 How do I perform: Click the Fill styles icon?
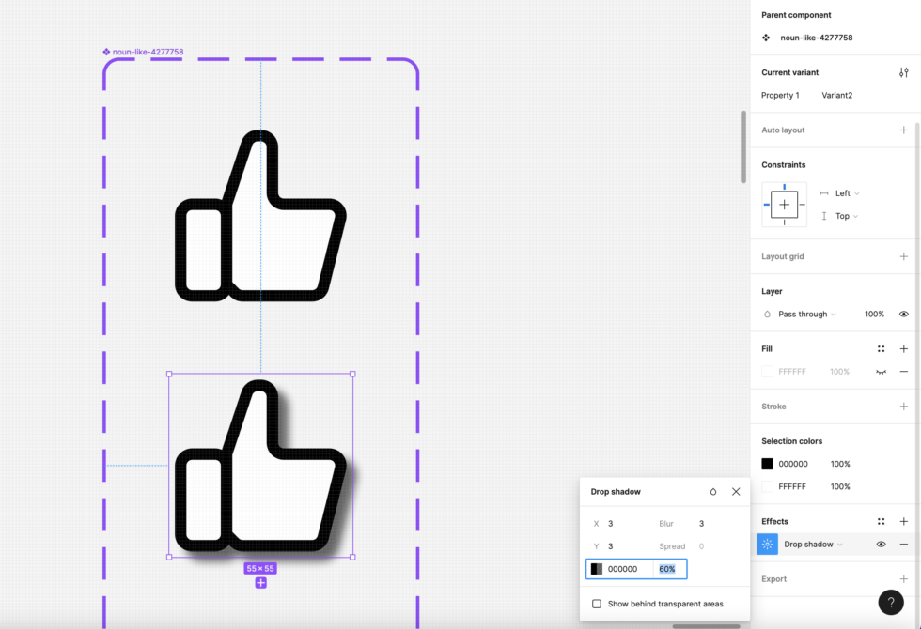point(882,348)
